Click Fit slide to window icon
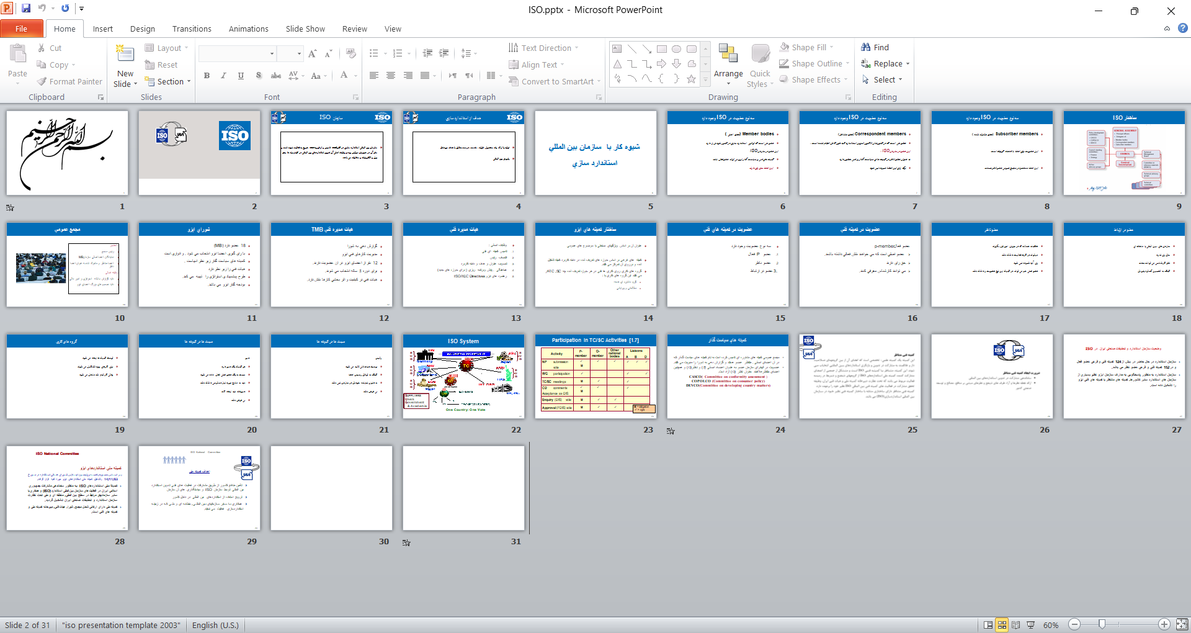The width and height of the screenshot is (1191, 633). coord(1182,625)
